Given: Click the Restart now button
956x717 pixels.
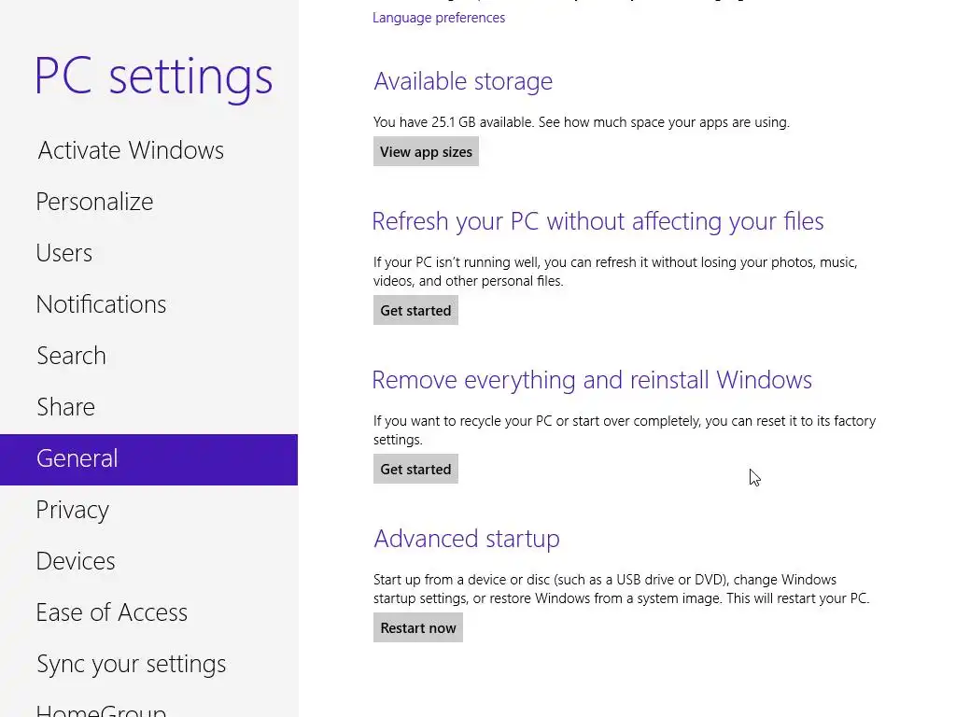Looking at the screenshot, I should pos(417,627).
